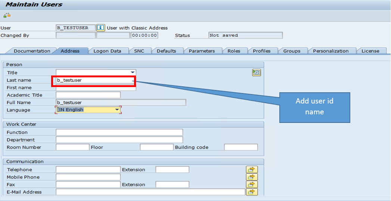
Task: Click the Last name input field
Action: (x=96, y=80)
